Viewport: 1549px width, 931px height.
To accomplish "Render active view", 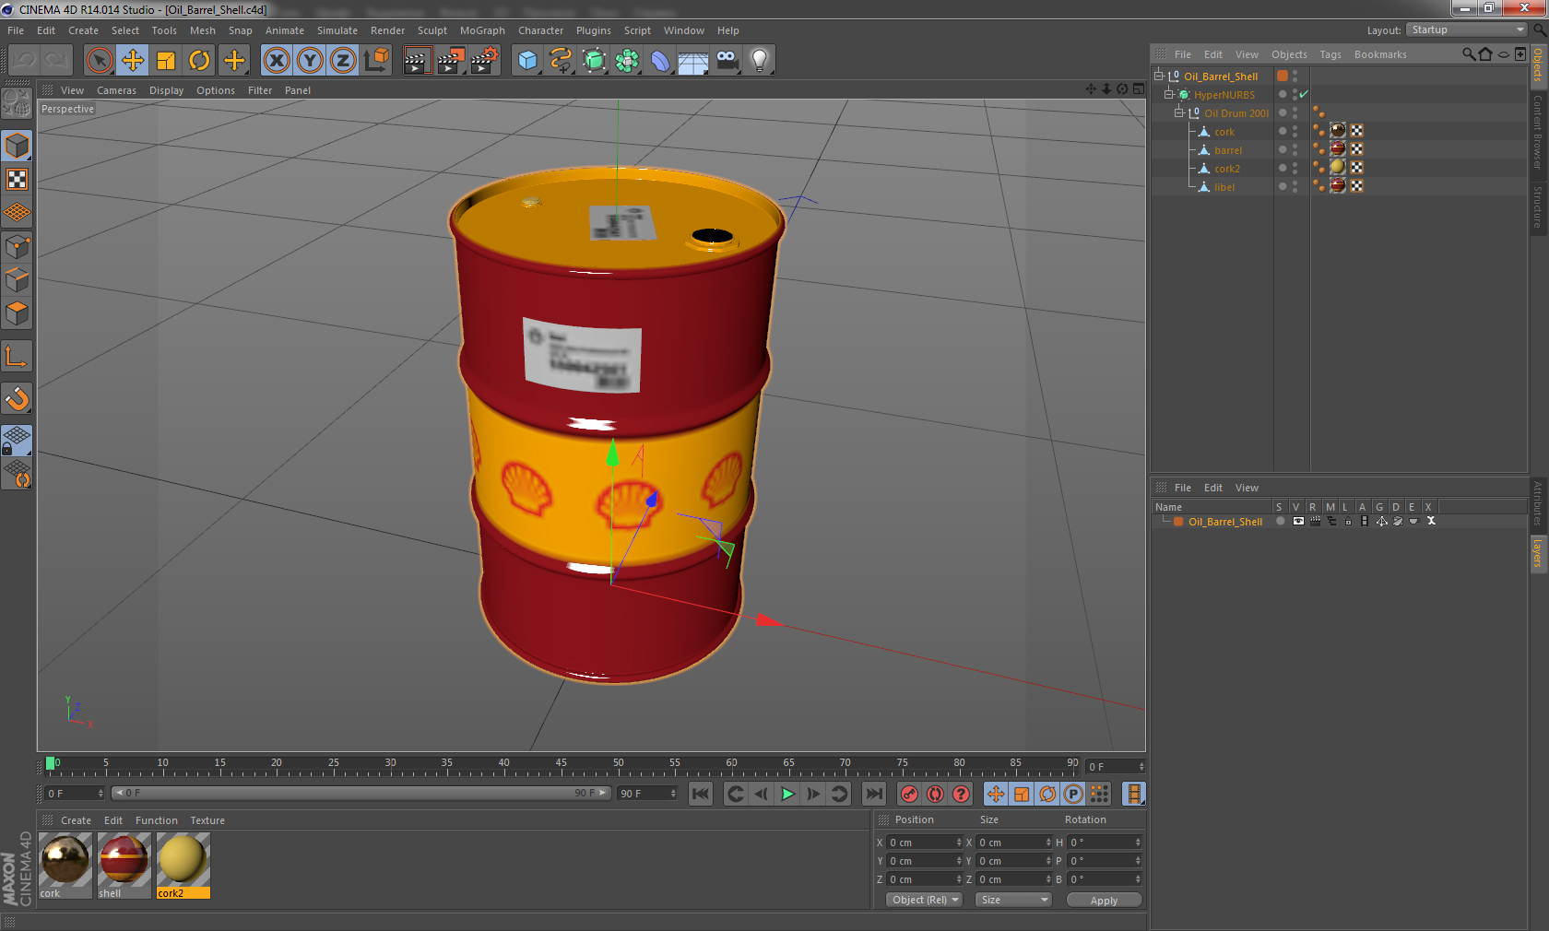I will point(417,61).
